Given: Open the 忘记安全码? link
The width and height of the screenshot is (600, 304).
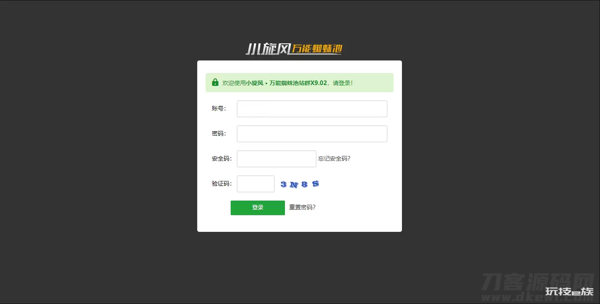Looking at the screenshot, I should pyautogui.click(x=334, y=158).
